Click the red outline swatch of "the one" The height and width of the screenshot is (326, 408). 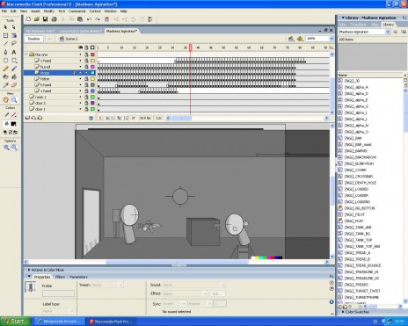92,54
